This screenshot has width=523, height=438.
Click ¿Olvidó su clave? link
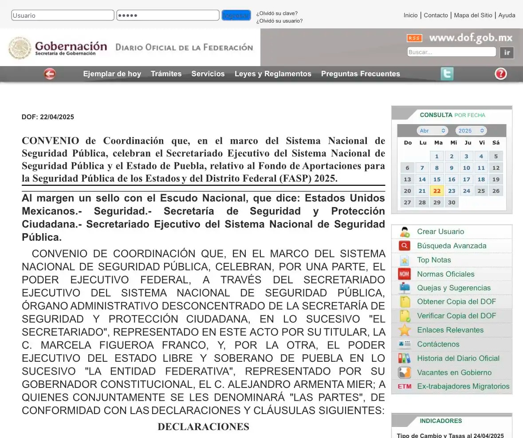point(277,13)
